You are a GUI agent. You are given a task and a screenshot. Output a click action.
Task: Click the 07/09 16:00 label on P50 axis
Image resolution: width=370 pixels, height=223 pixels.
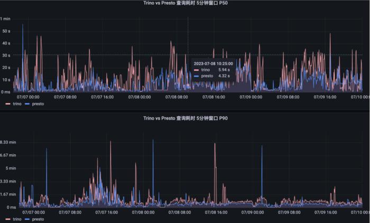click(x=325, y=97)
